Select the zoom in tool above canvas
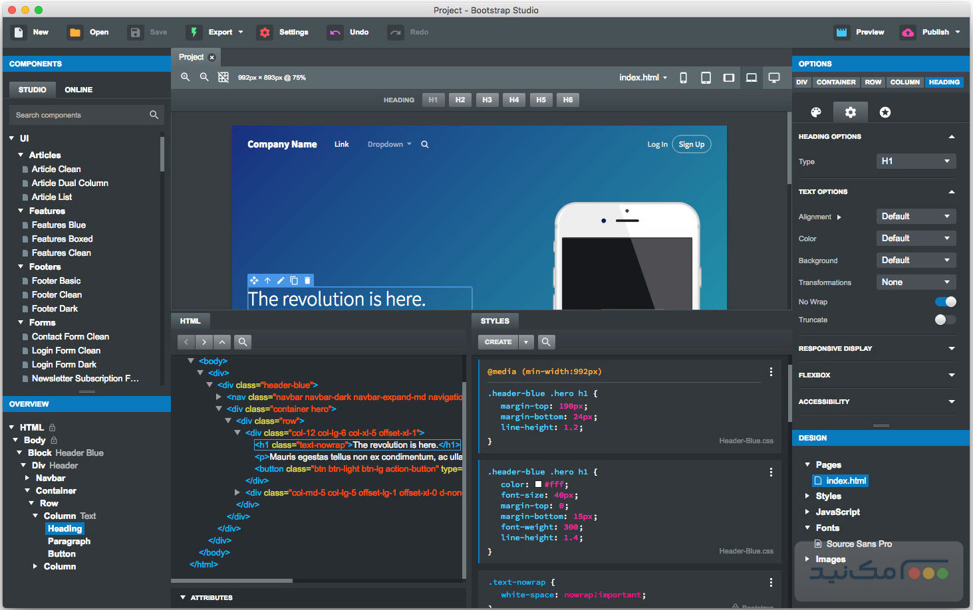 pyautogui.click(x=185, y=77)
